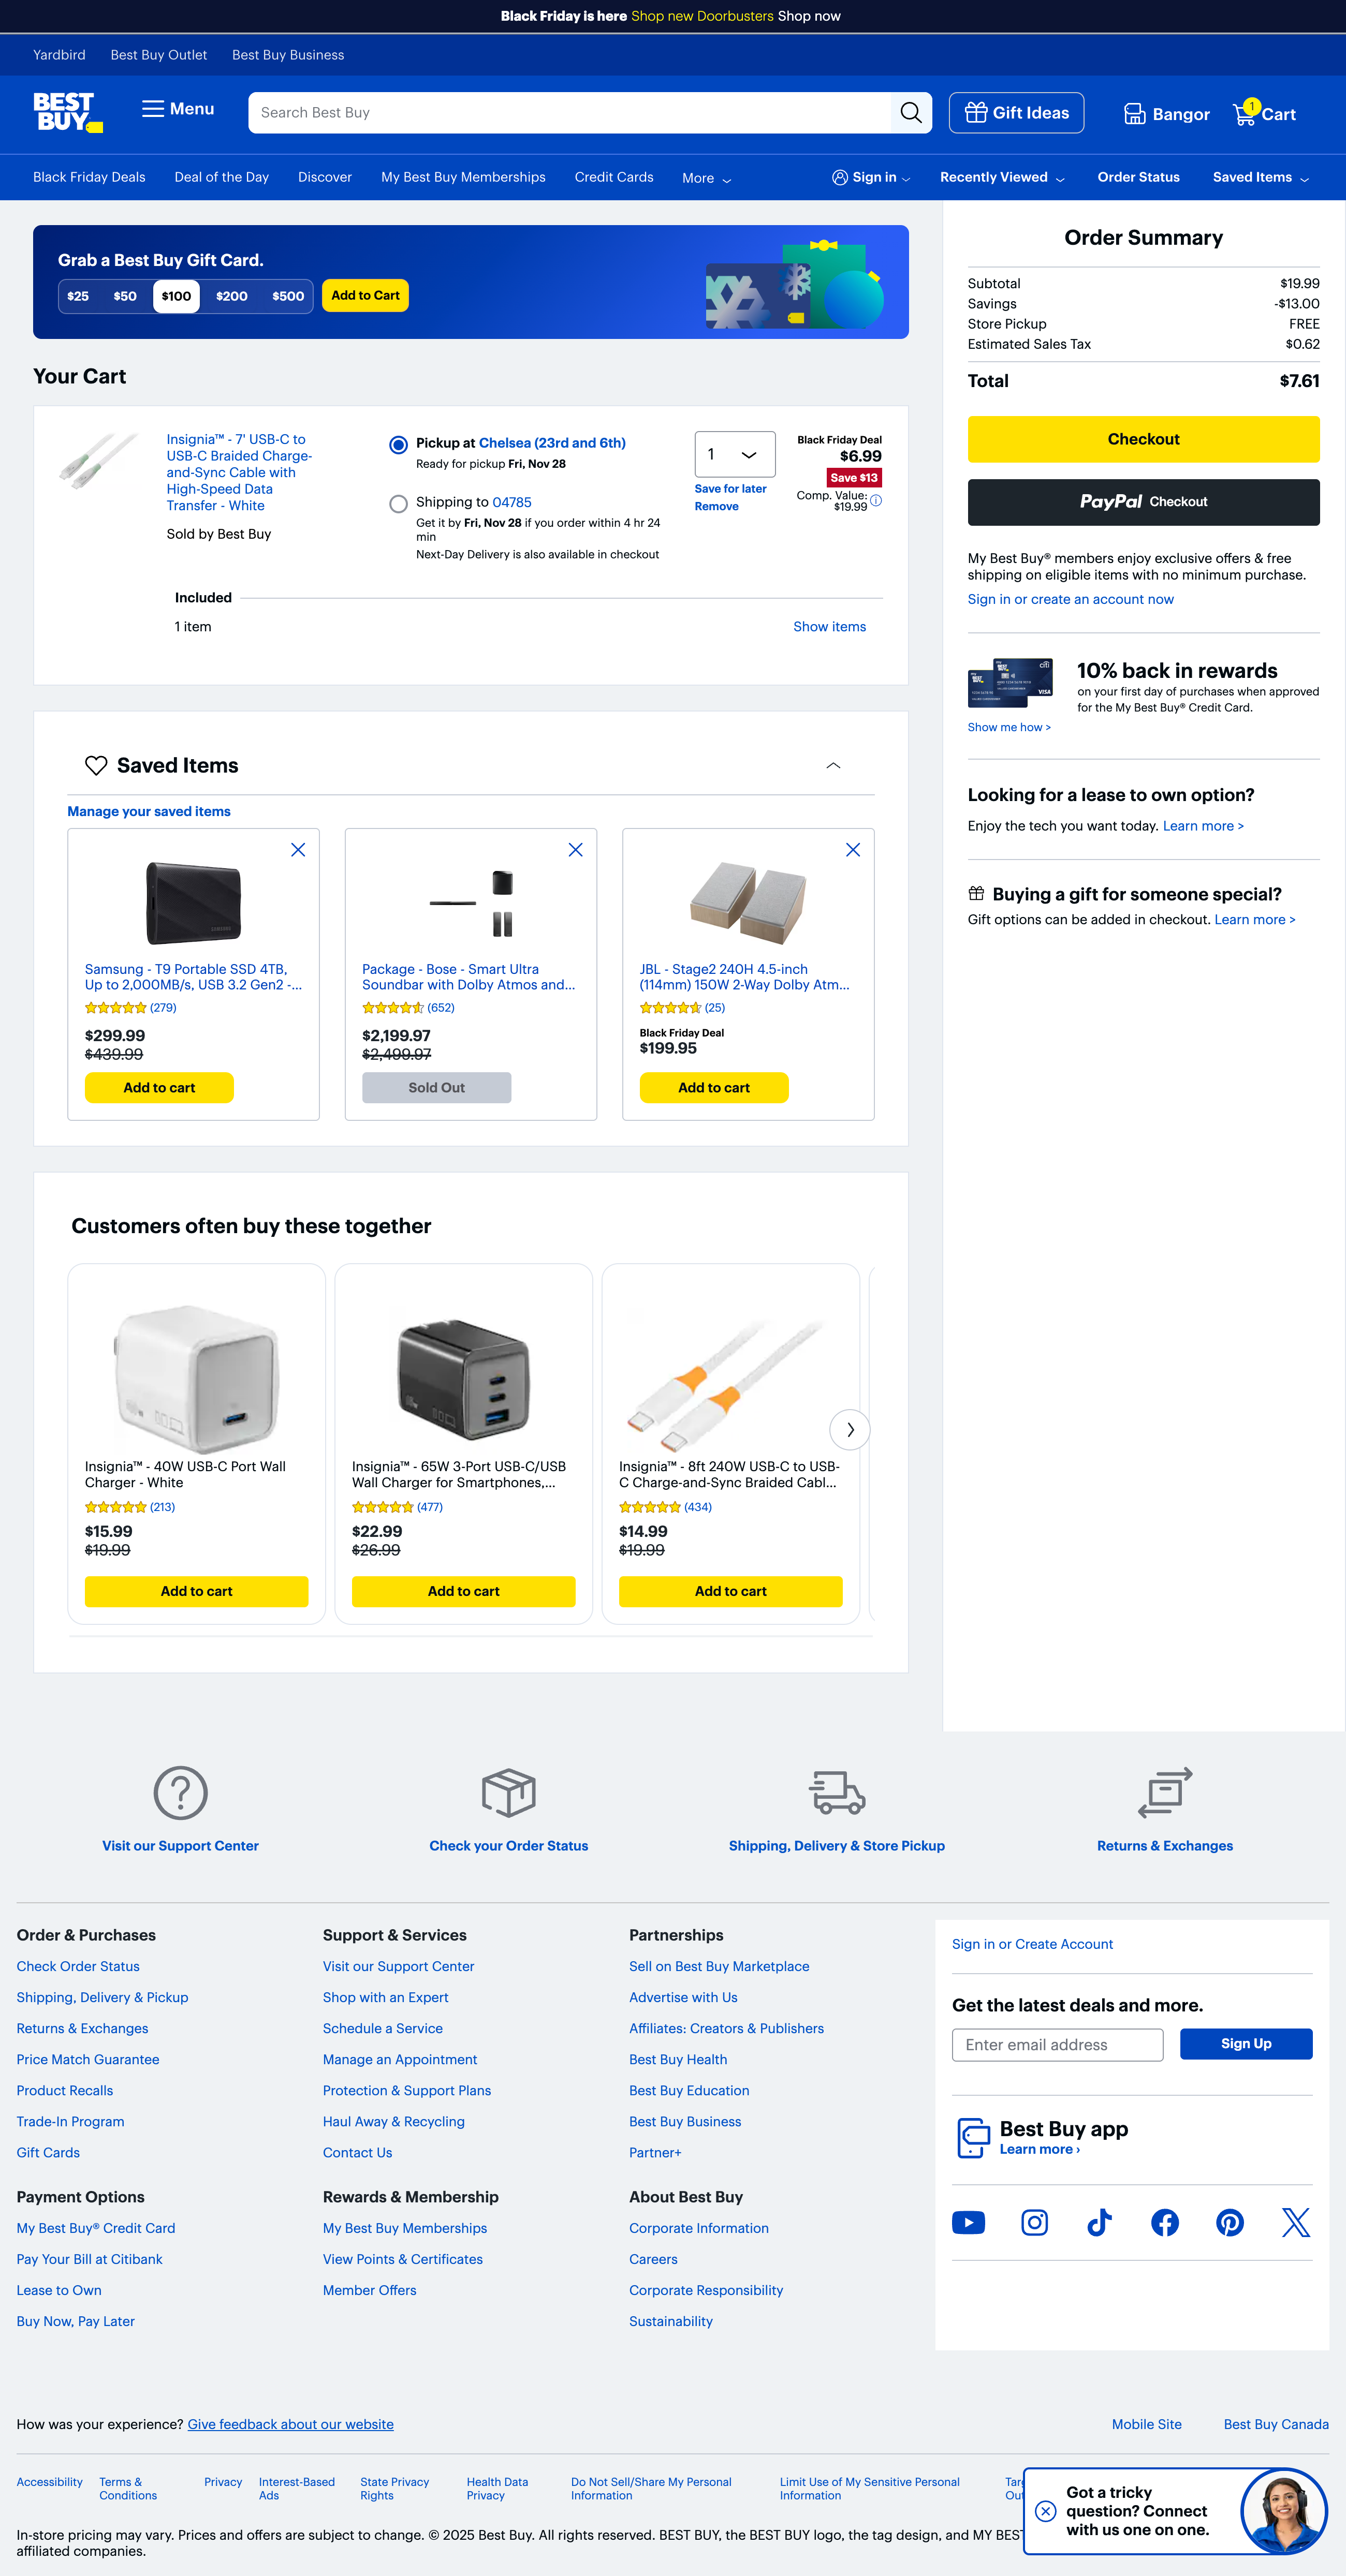Switch to the Credit Cards navigation tab
This screenshot has height=2576, width=1346.
613,177
